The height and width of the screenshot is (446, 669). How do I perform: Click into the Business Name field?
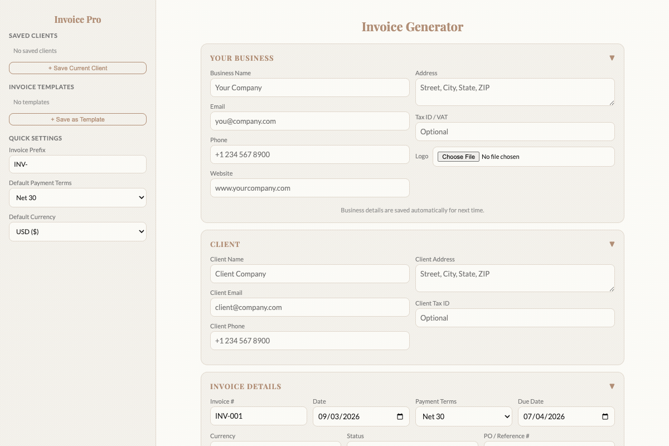click(309, 88)
